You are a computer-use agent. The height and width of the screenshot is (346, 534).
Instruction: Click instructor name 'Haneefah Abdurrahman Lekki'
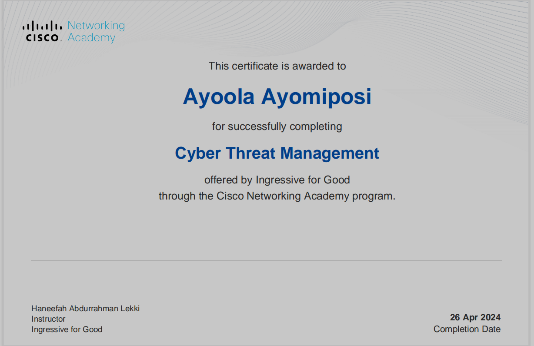(85, 309)
